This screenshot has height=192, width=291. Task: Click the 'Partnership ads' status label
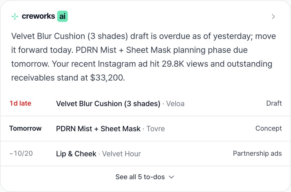pyautogui.click(x=257, y=153)
